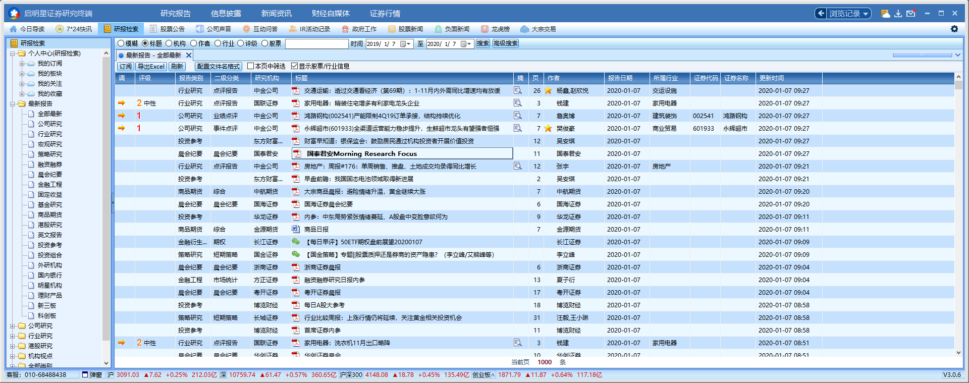Switch to the 信息披露 menu

click(226, 14)
